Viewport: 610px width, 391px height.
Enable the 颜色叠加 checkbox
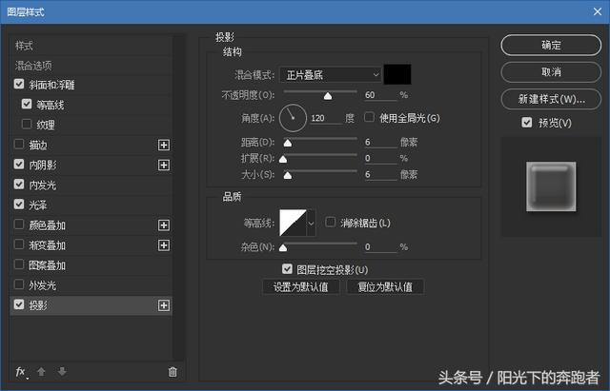19,224
